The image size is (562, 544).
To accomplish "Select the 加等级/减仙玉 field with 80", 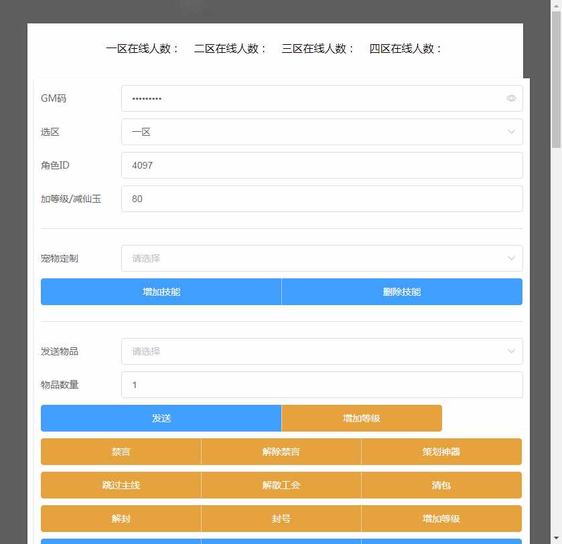I will [x=322, y=199].
